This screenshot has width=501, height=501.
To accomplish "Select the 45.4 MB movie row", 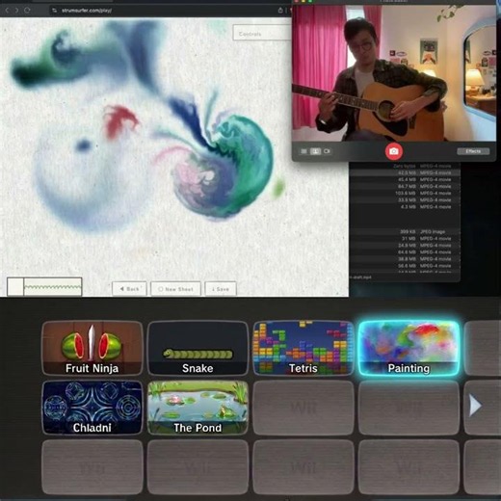I will [405, 179].
